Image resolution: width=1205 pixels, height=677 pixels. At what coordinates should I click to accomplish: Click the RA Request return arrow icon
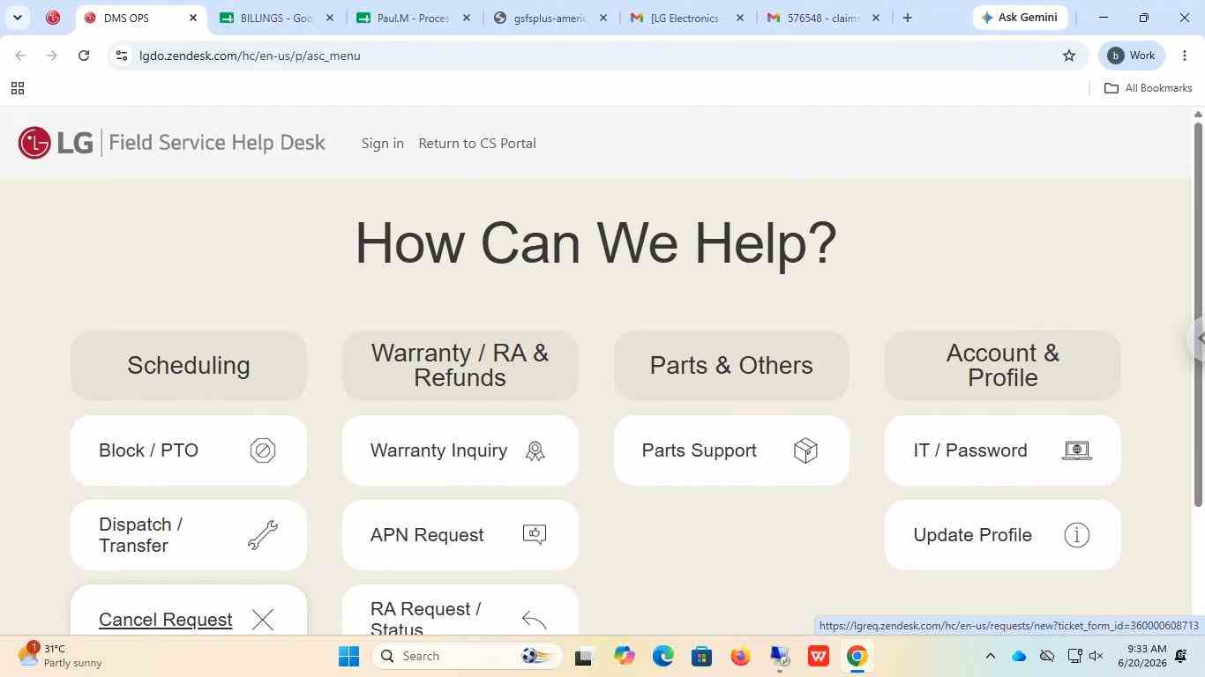coord(535,620)
